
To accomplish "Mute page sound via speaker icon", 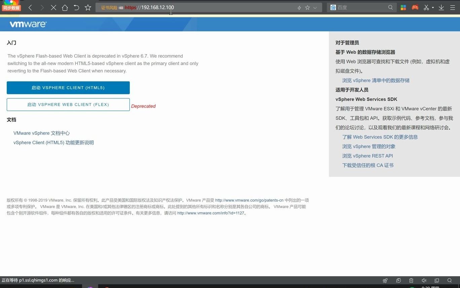I will click(x=424, y=280).
